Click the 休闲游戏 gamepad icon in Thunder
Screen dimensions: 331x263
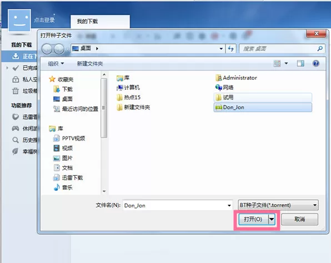(16, 128)
